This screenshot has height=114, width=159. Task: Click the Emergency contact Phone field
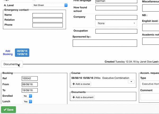[x=47, y=25]
